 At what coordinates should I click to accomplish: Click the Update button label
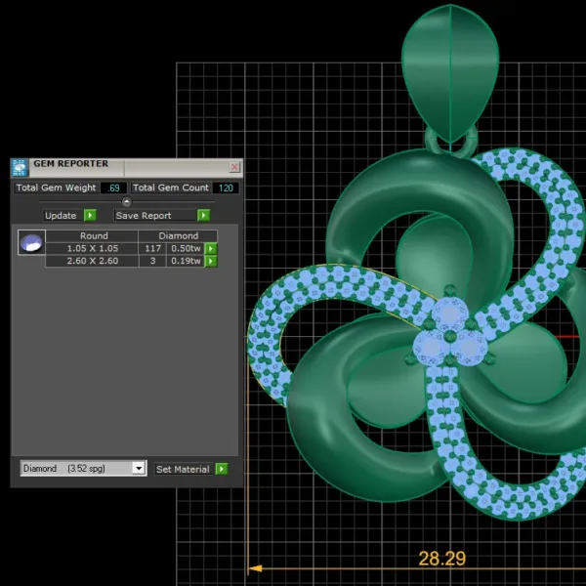pyautogui.click(x=61, y=216)
